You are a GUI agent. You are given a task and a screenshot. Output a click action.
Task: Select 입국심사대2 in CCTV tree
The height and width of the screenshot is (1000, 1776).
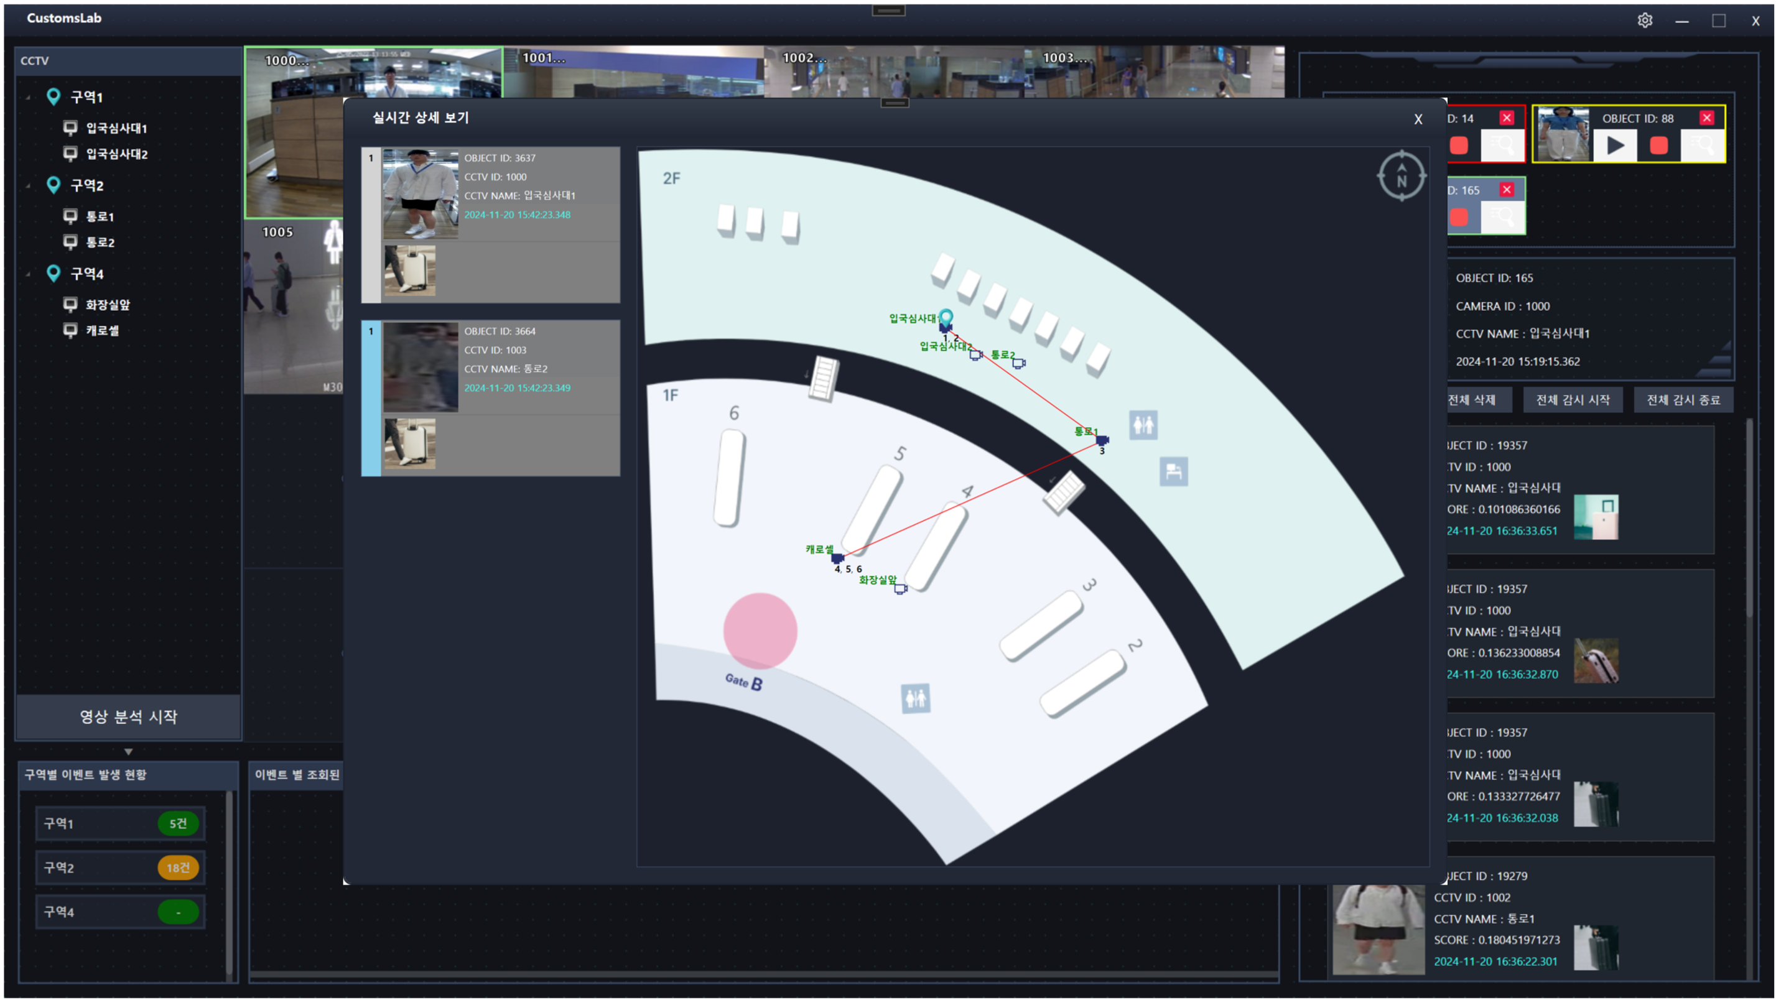(116, 154)
